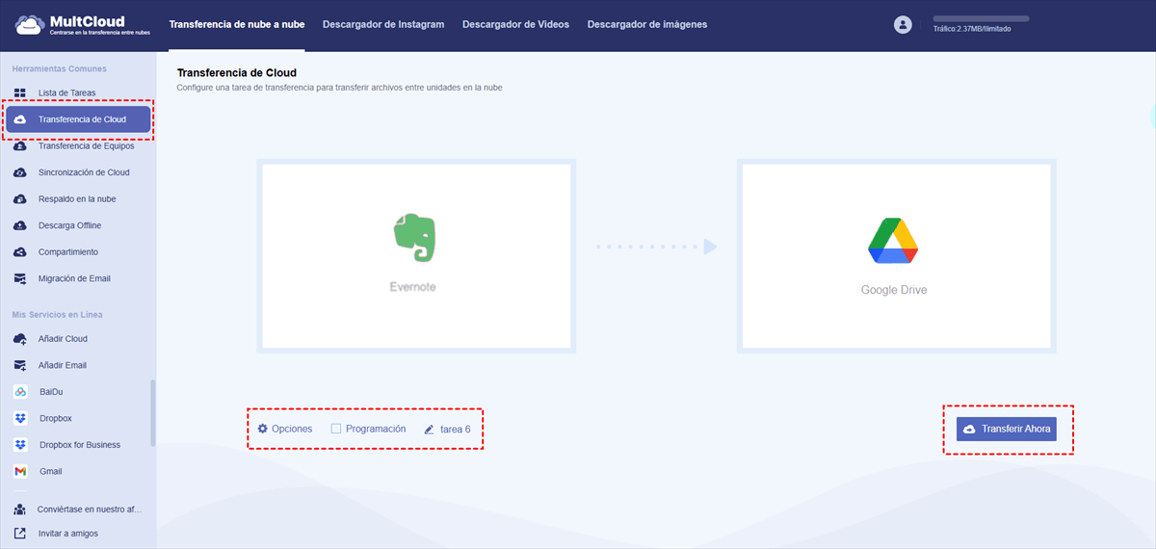Click the Dropbox for Business icon
This screenshot has height=549, width=1156.
click(x=19, y=445)
